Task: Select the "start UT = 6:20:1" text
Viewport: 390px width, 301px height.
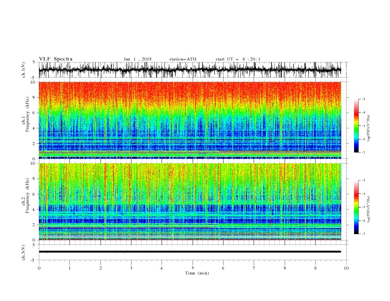Action: coord(238,59)
